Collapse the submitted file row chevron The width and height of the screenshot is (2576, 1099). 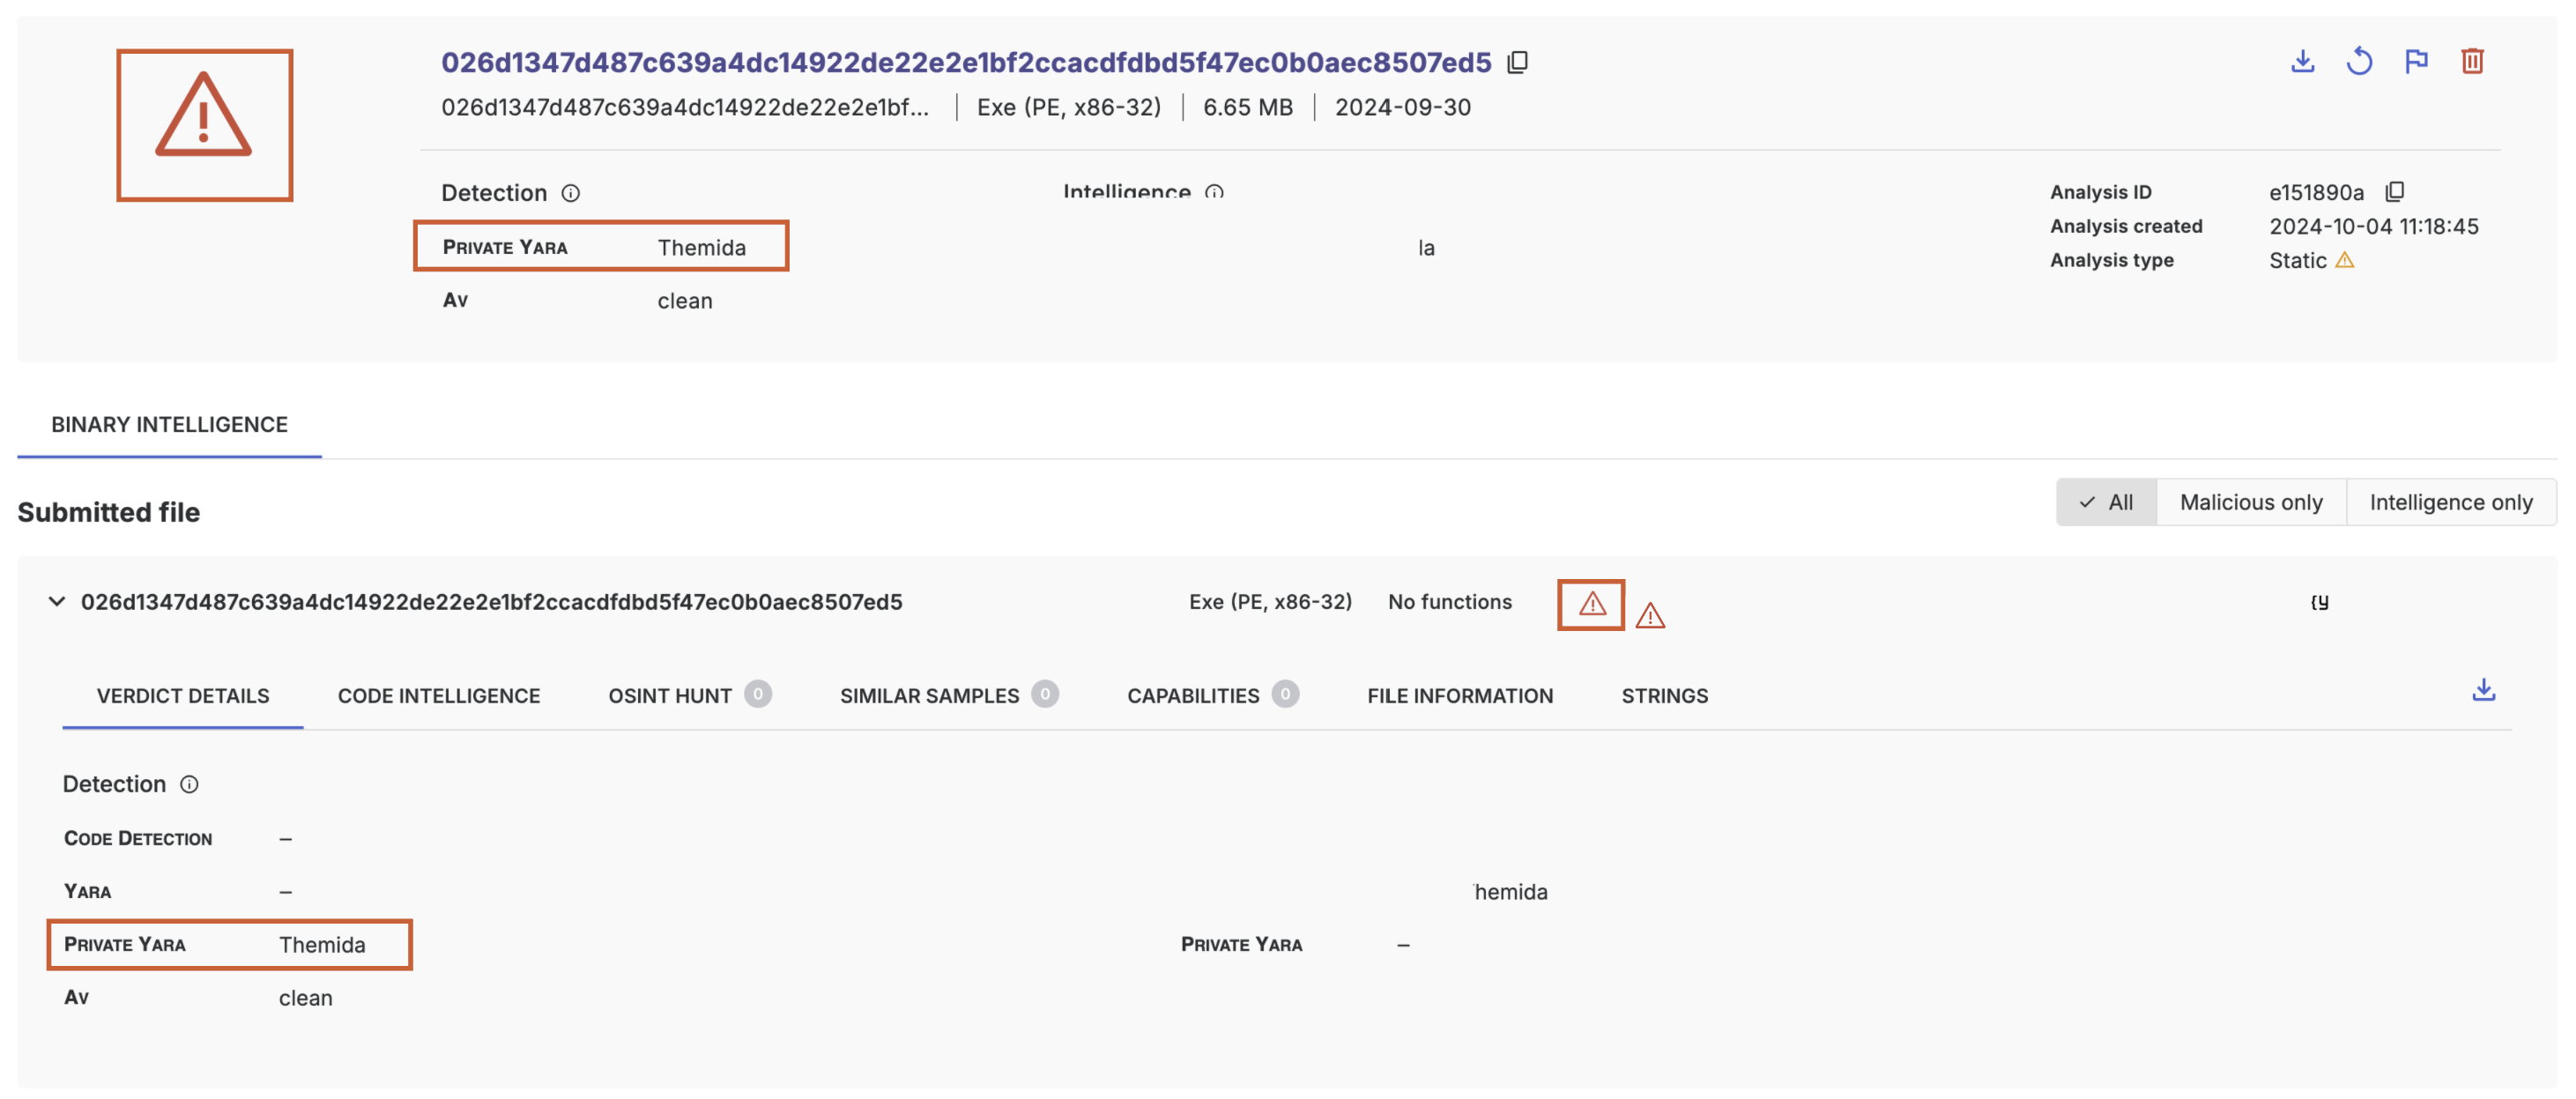57,601
